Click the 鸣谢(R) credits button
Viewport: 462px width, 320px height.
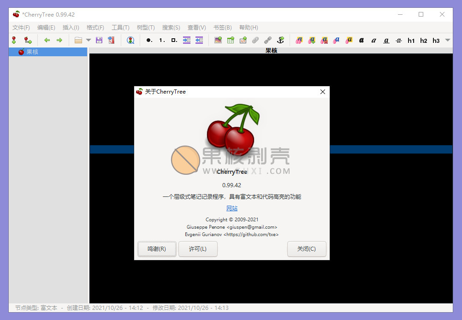coord(157,249)
